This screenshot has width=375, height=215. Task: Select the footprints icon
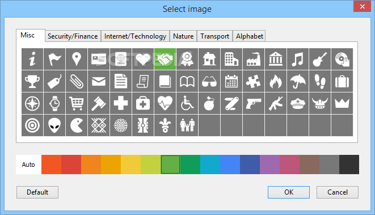(x=320, y=81)
